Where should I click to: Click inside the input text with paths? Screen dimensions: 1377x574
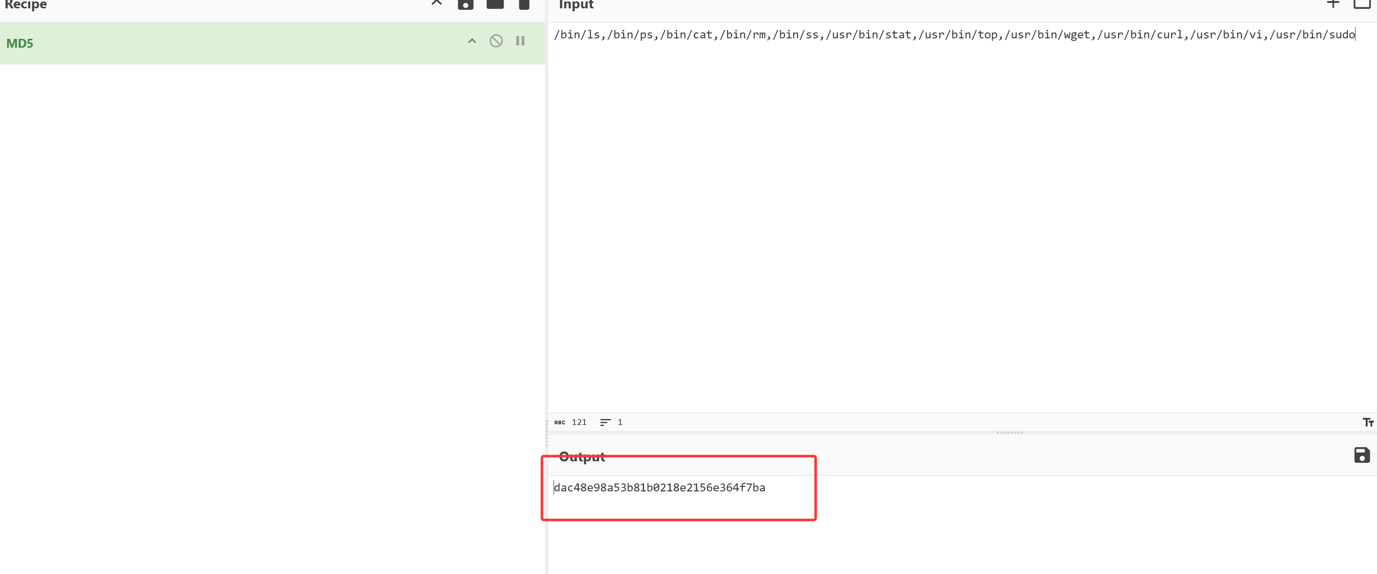954,35
